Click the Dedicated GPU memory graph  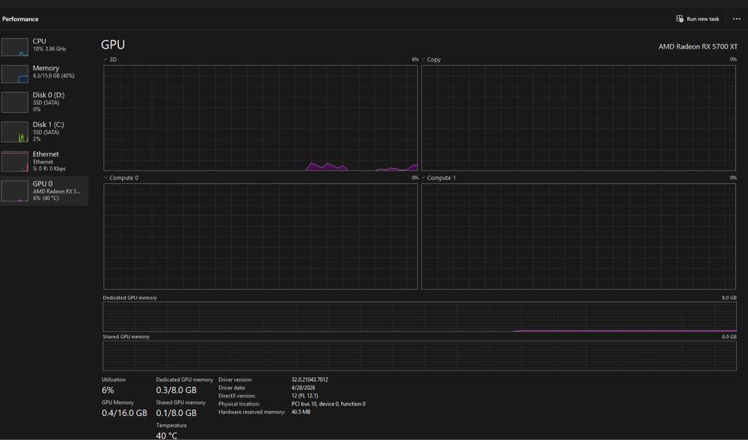(x=420, y=317)
